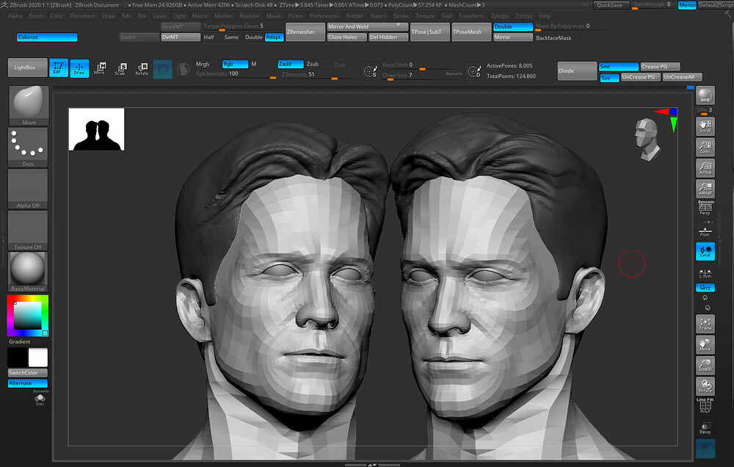This screenshot has height=467, width=734.
Task: Click the Close Holes button
Action: (346, 37)
